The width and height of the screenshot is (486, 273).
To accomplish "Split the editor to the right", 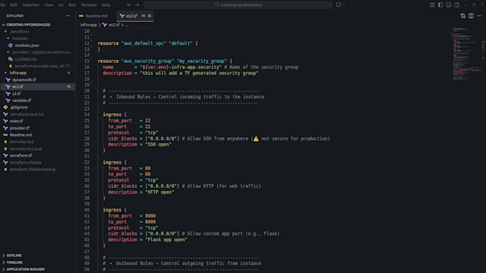I will pyautogui.click(x=471, y=16).
